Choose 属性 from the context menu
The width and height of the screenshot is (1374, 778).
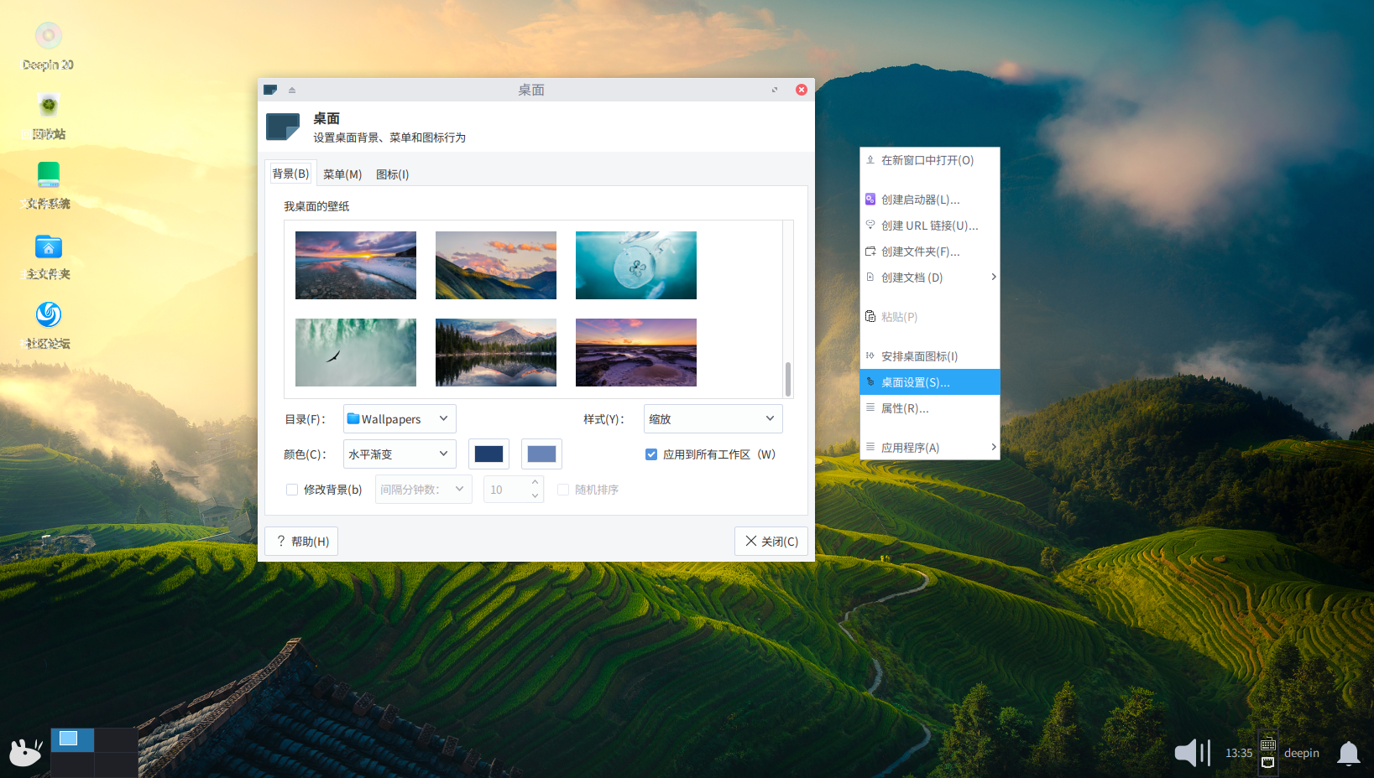coord(930,408)
